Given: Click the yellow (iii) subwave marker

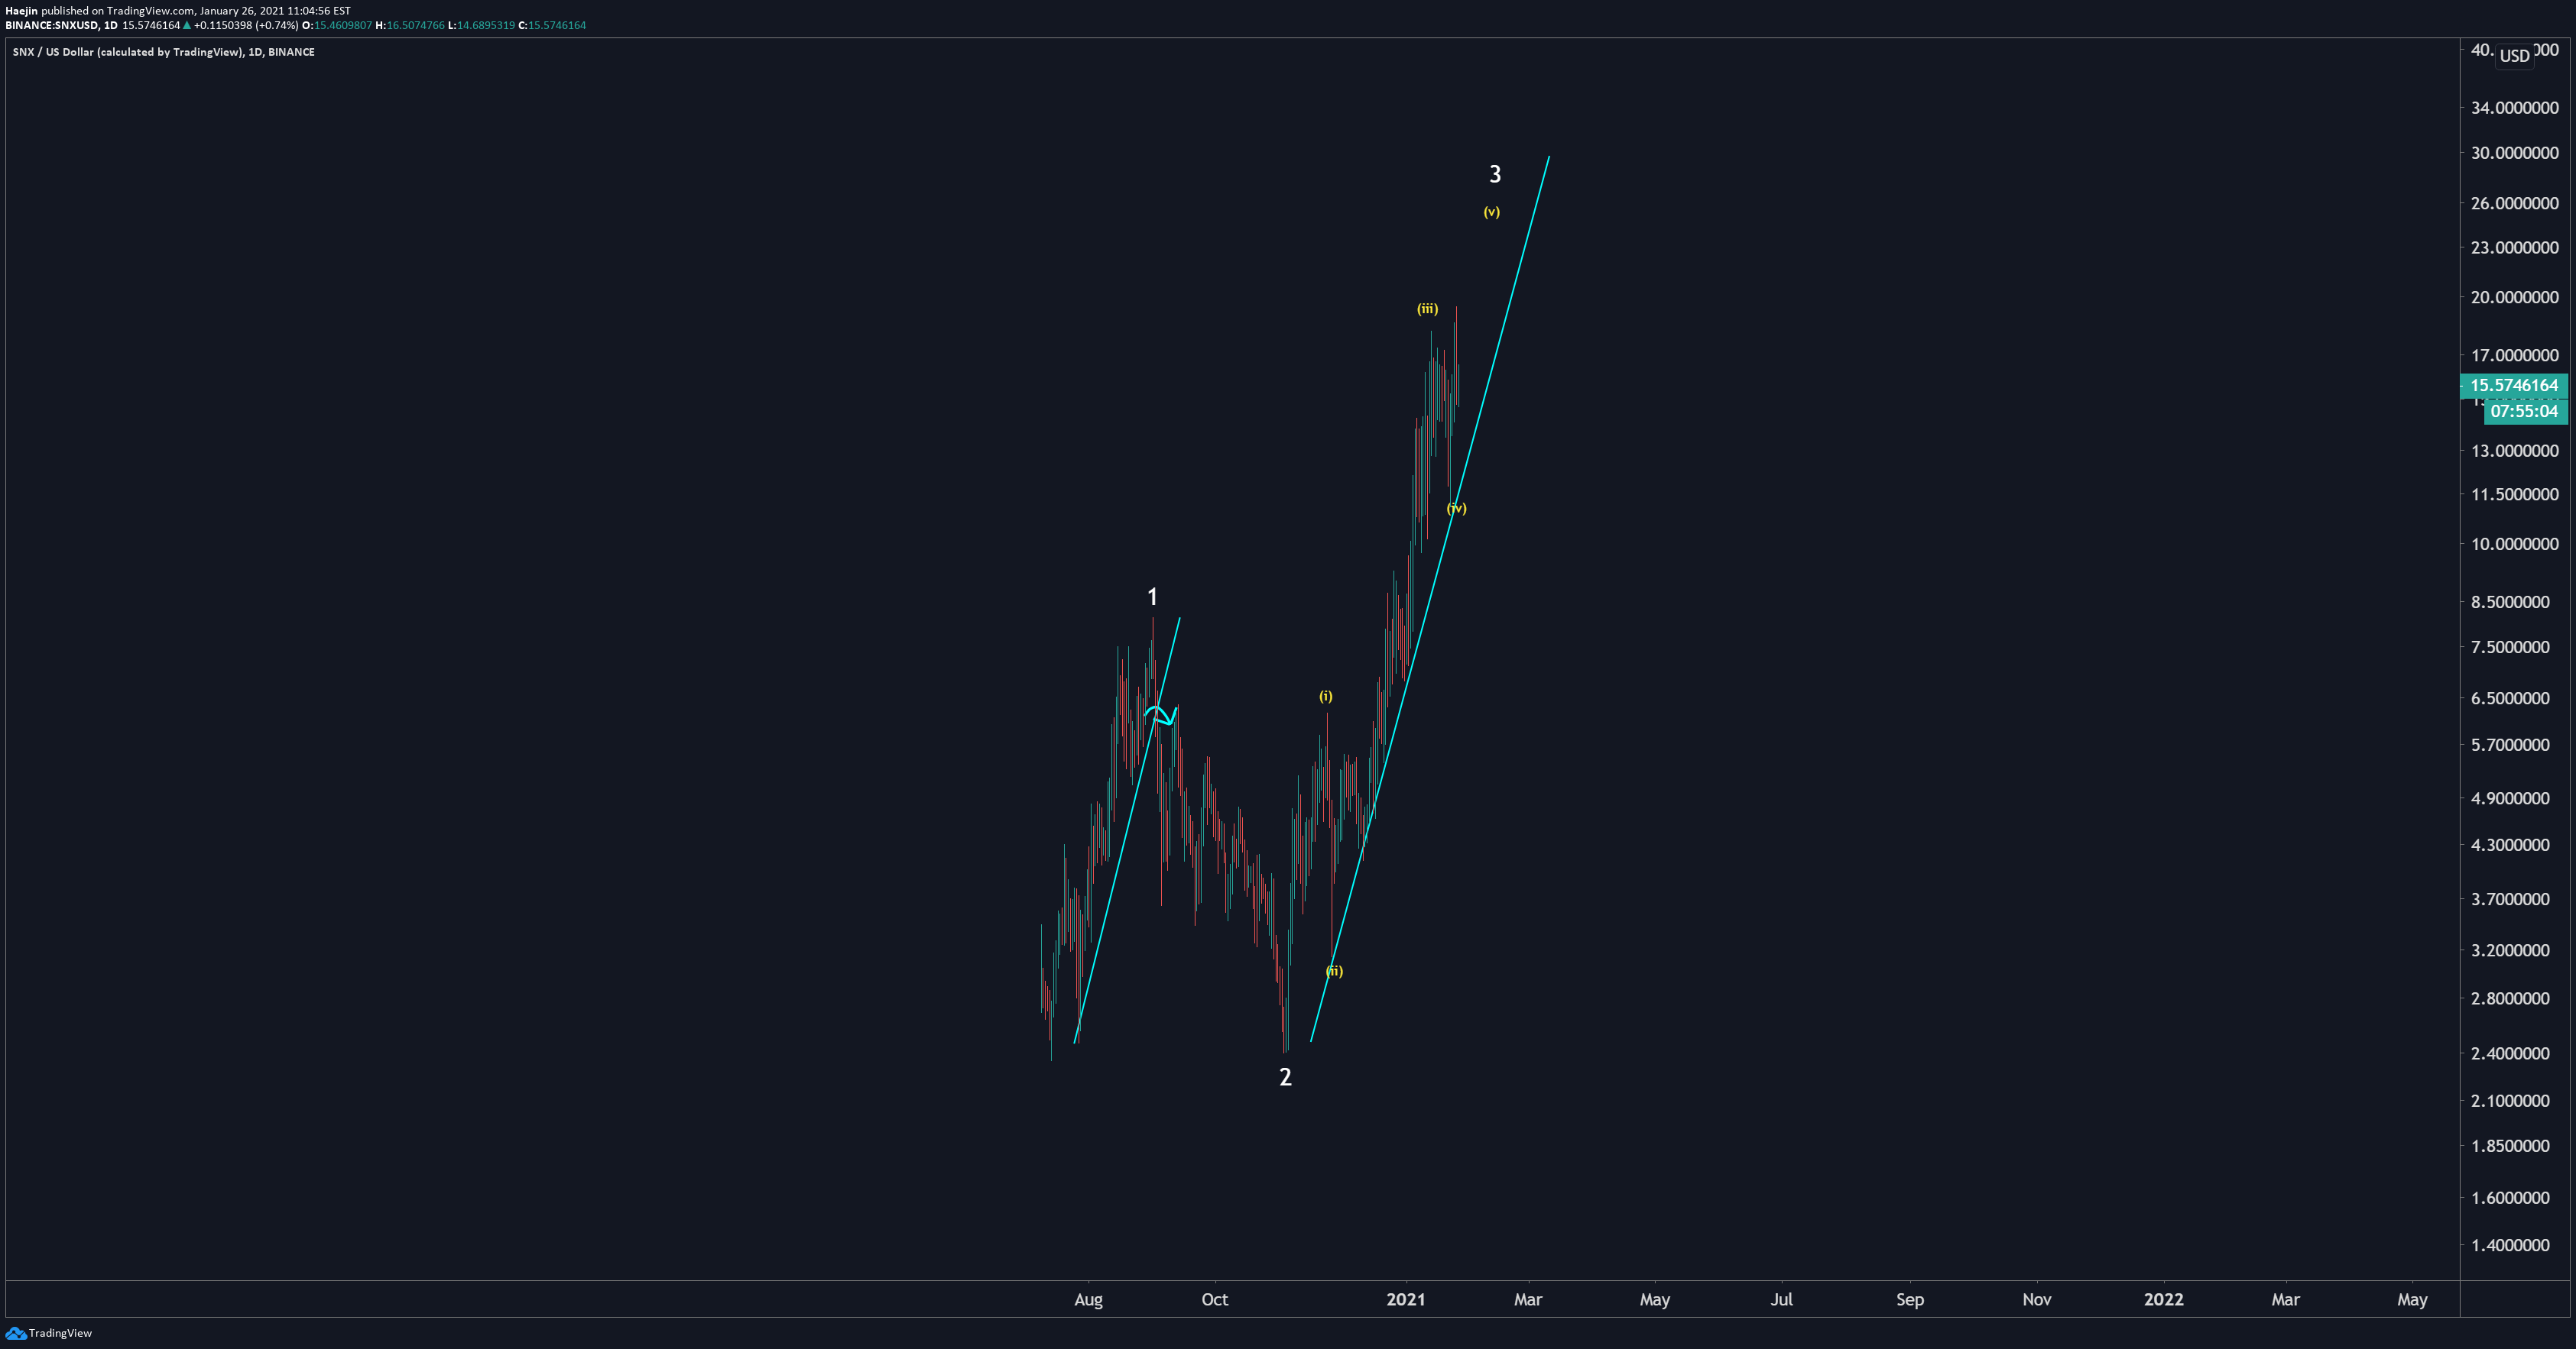Looking at the screenshot, I should click(x=1427, y=309).
